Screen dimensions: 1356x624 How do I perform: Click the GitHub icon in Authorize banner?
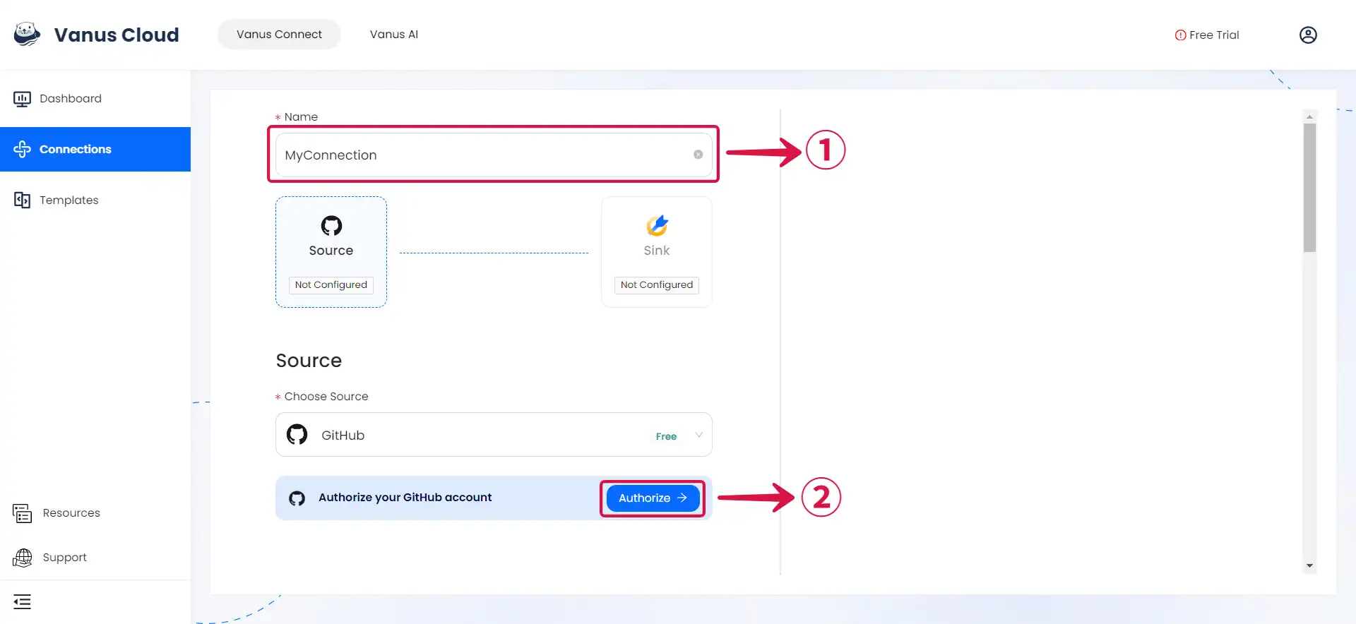point(297,498)
